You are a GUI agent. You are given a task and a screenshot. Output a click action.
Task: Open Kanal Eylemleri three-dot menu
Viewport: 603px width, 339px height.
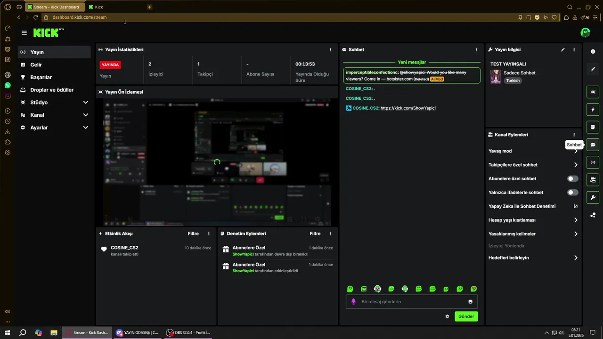pyautogui.click(x=574, y=135)
